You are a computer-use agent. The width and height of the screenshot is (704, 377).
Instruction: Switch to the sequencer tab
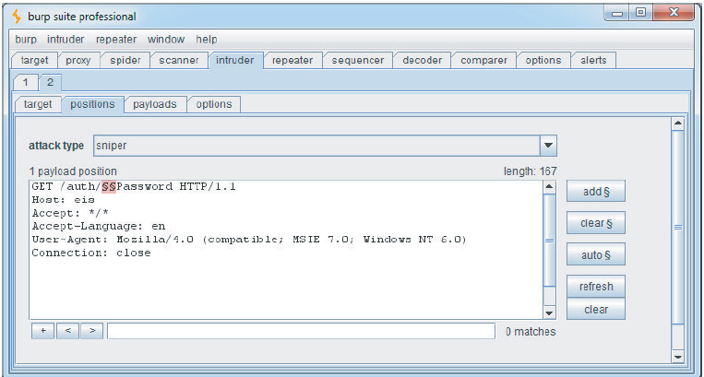(x=358, y=60)
